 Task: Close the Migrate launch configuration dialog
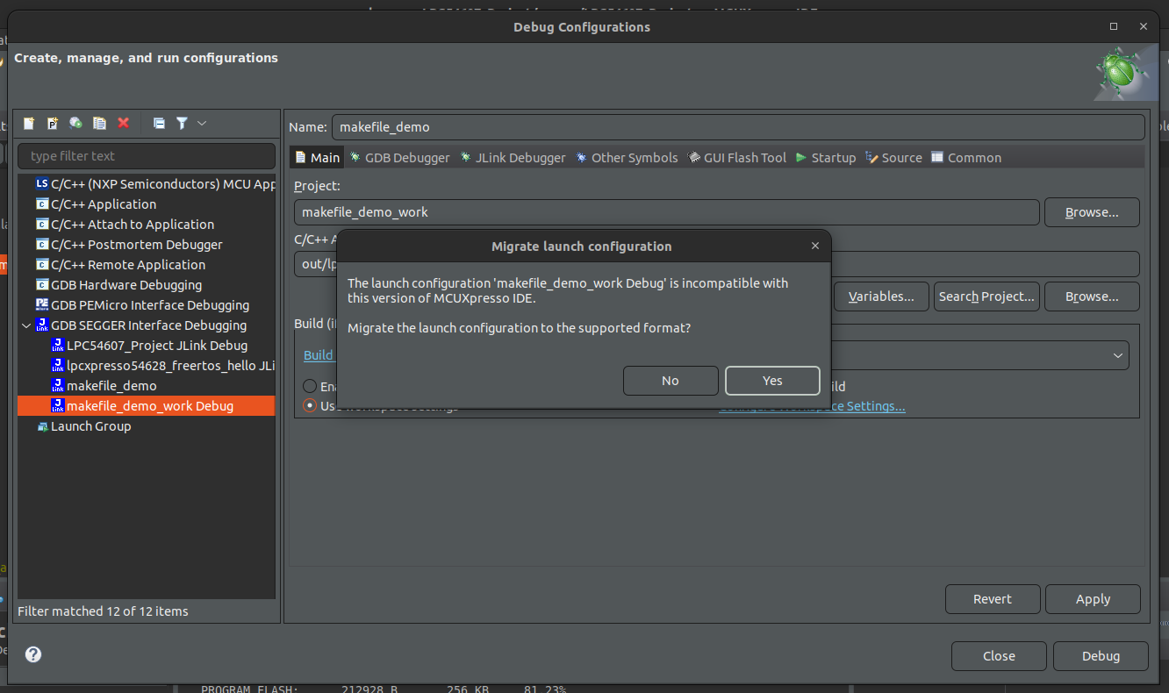(815, 246)
